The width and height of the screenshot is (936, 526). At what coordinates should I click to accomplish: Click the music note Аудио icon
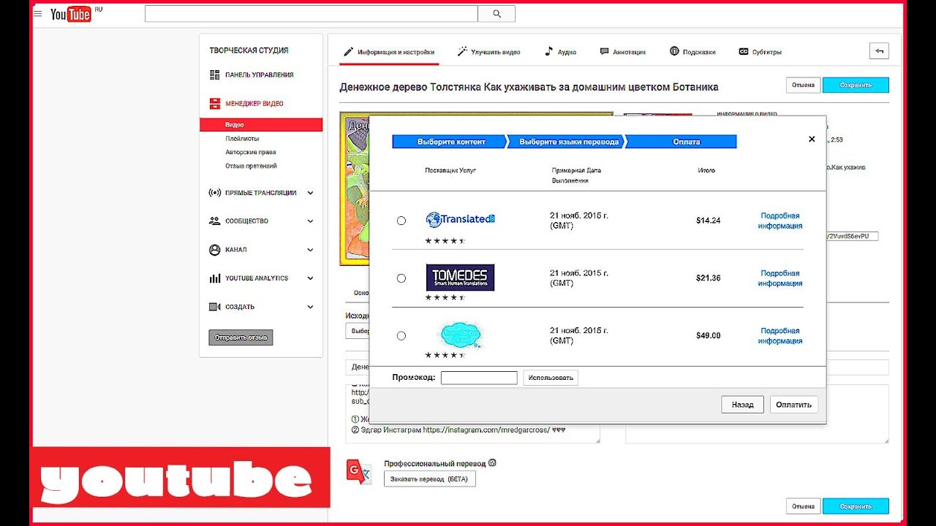point(549,52)
